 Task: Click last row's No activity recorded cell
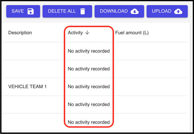click(89, 122)
